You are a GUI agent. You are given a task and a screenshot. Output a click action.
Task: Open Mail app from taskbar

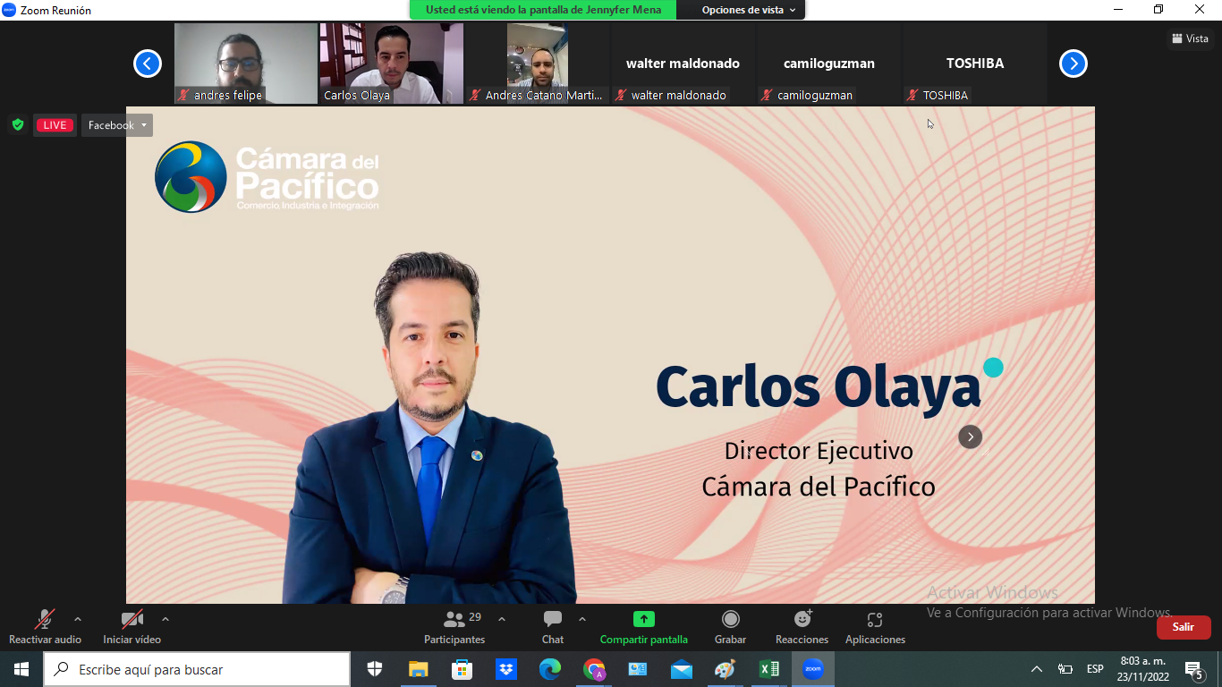pyautogui.click(x=682, y=669)
